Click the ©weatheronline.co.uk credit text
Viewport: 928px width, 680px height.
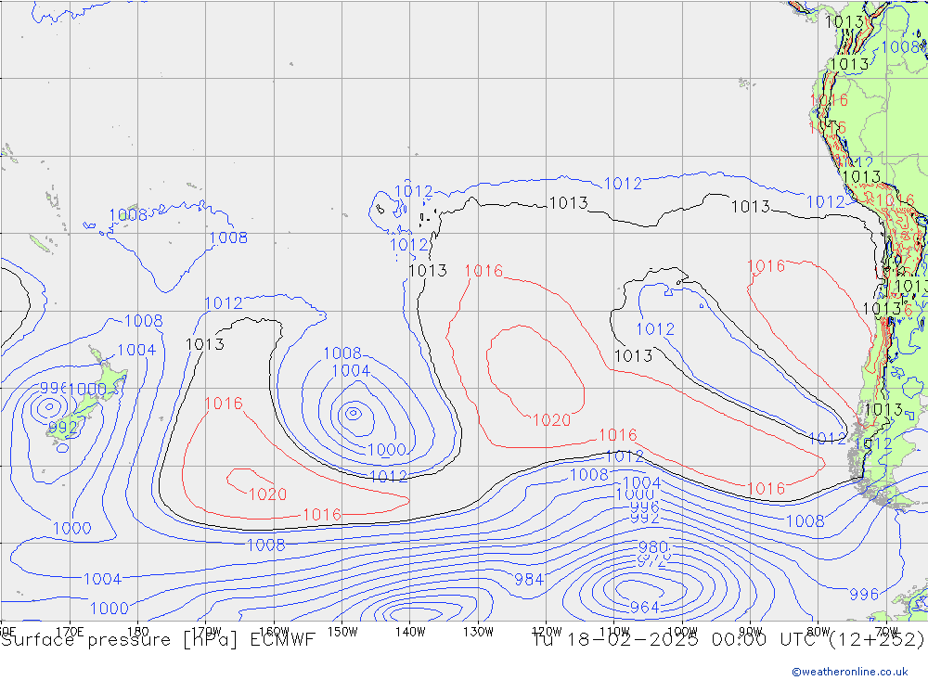coord(850,672)
